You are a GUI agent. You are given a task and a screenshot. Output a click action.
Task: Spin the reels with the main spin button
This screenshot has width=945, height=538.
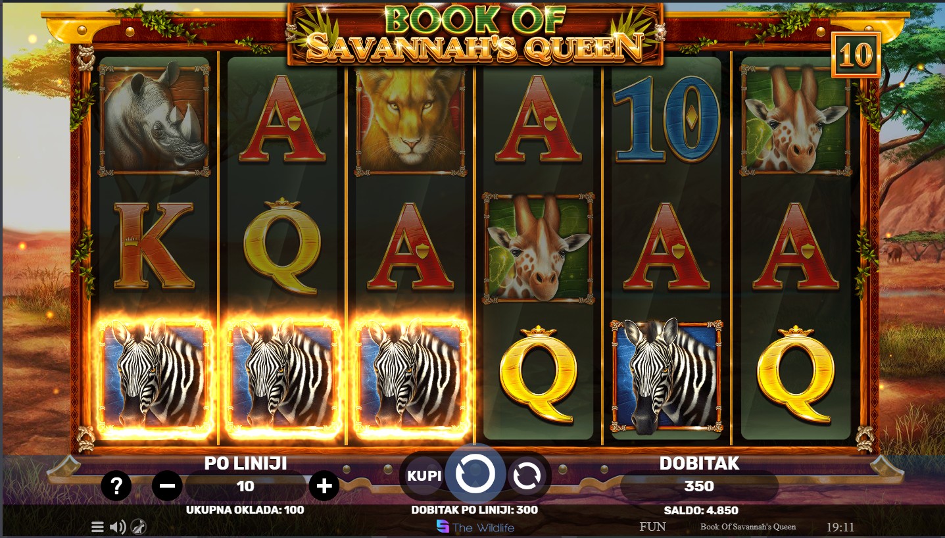(x=475, y=475)
